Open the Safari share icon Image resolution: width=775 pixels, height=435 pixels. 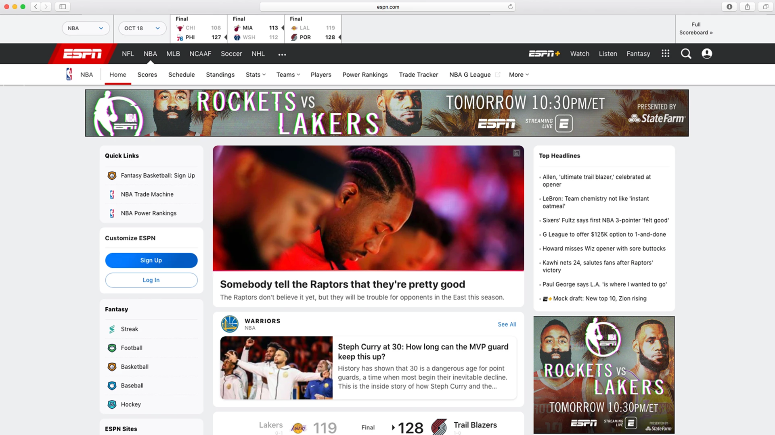(748, 6)
